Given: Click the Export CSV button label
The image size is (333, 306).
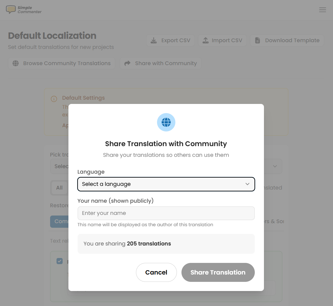Looking at the screenshot, I should pyautogui.click(x=176, y=40).
